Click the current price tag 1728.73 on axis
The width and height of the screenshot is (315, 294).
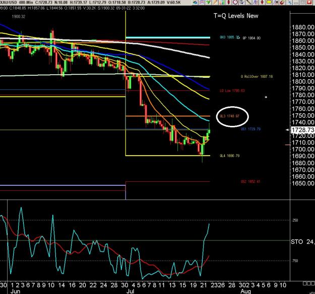[x=302, y=130]
